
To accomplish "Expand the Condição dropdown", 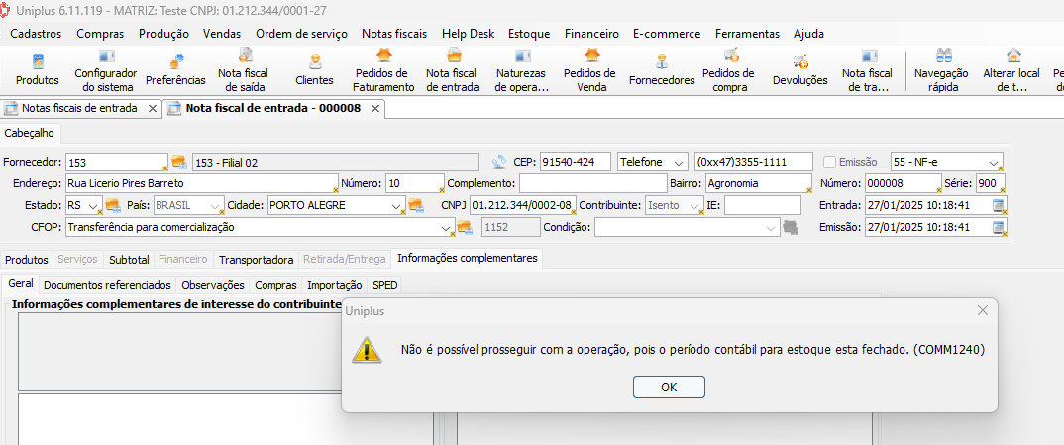I will point(770,228).
